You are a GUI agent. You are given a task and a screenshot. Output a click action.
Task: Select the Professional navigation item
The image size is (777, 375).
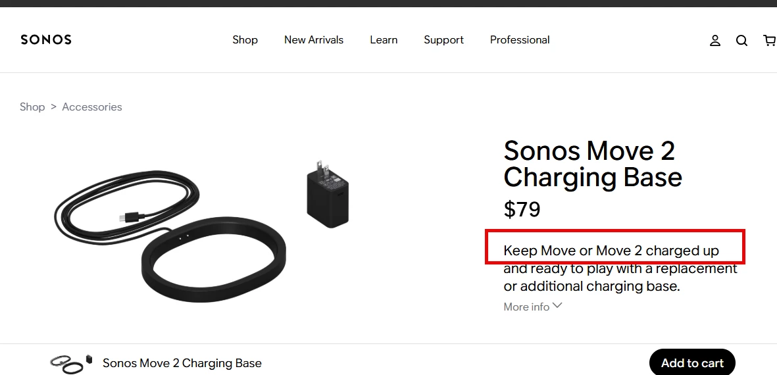click(520, 40)
